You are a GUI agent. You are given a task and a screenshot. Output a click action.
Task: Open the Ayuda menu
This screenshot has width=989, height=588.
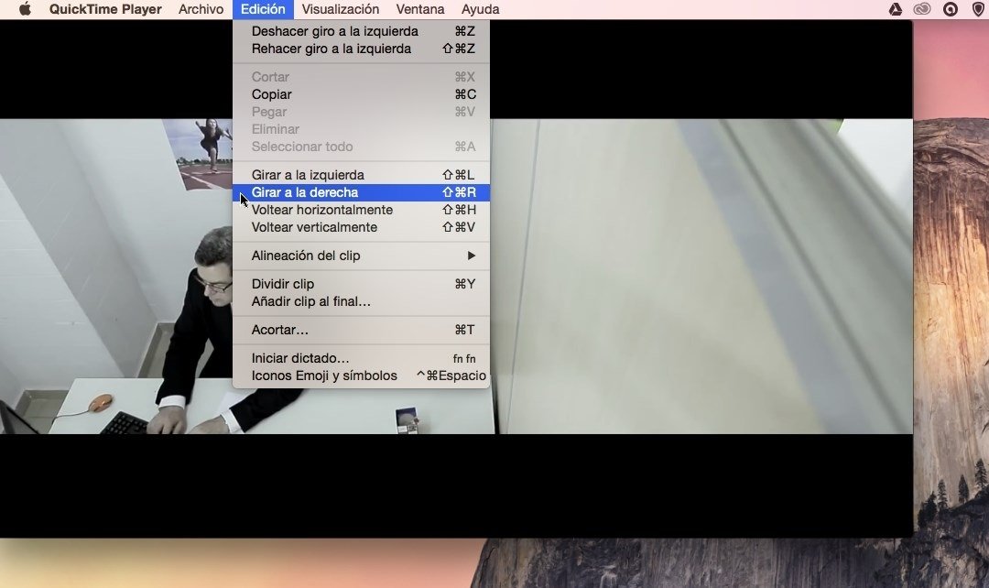pos(480,9)
